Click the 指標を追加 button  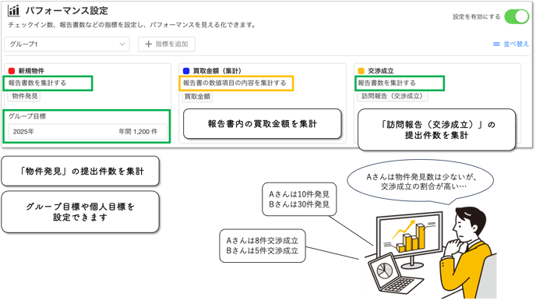tap(167, 44)
